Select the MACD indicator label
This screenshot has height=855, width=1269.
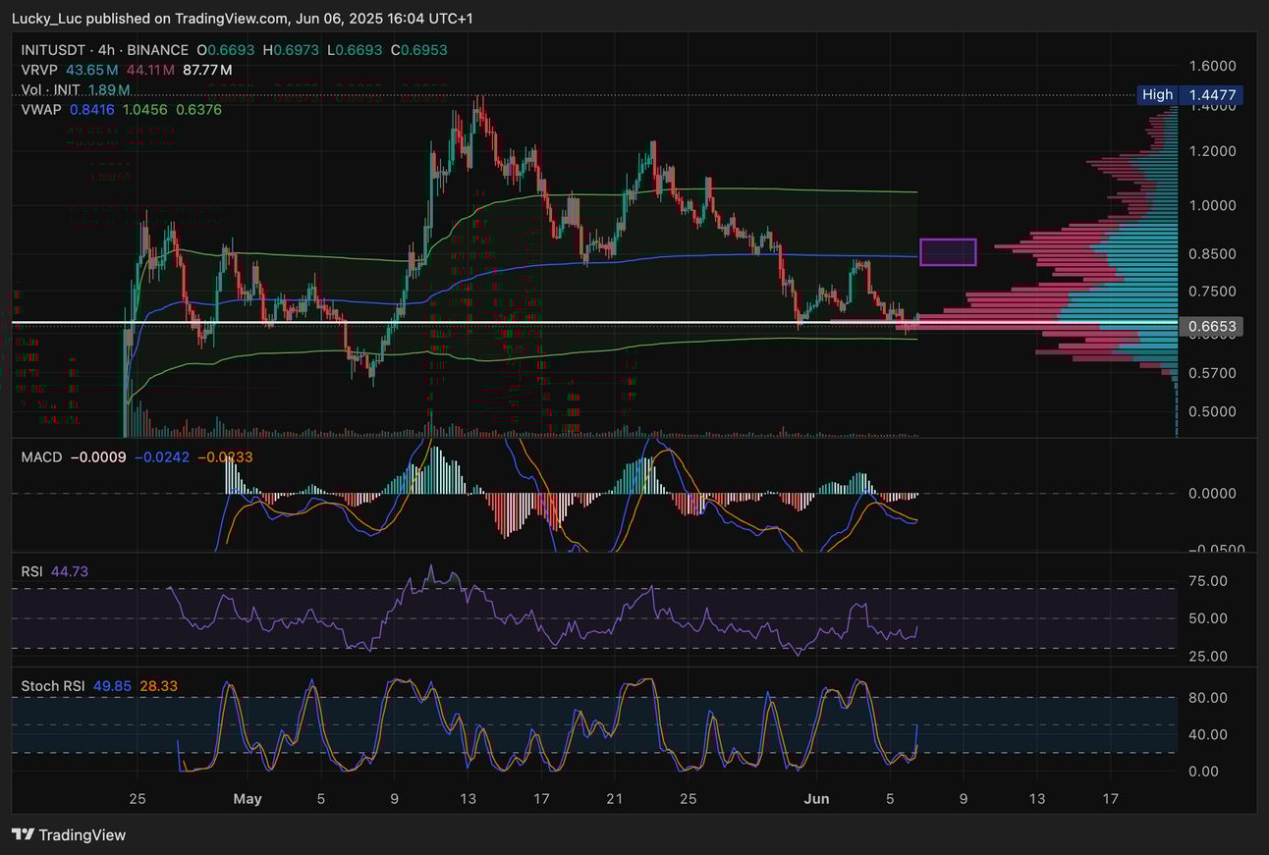click(x=41, y=457)
